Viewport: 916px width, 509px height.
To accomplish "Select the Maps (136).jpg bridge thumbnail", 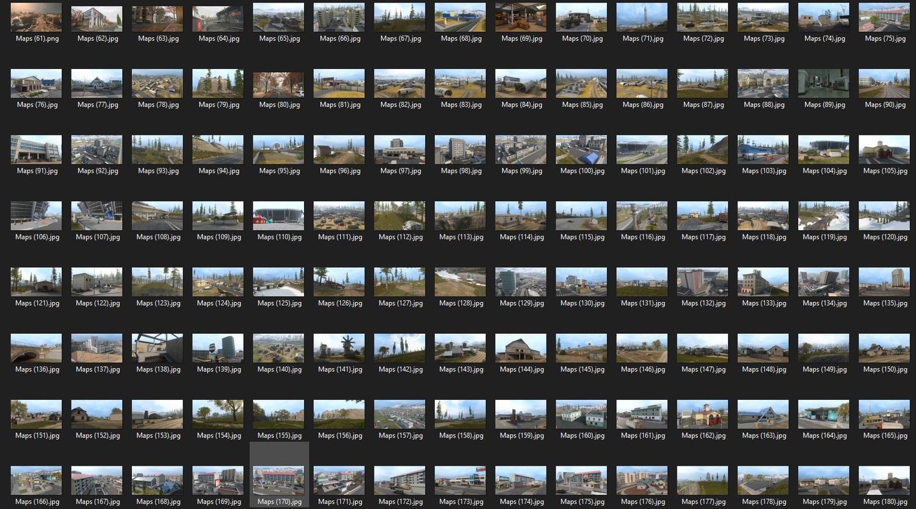I will [37, 348].
